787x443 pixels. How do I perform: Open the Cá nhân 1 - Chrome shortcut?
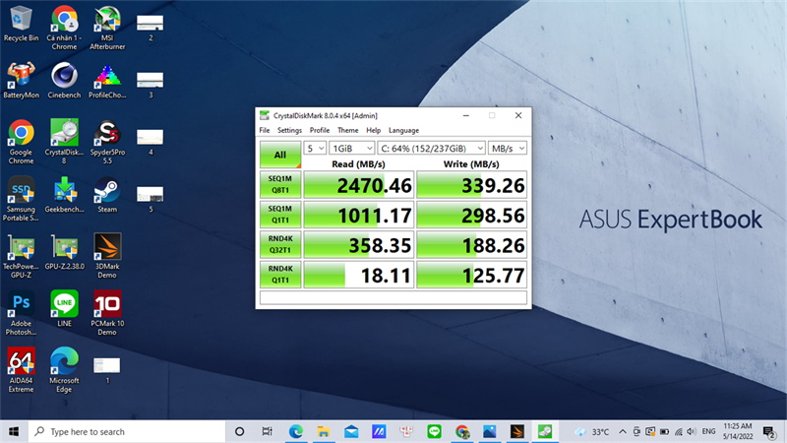pyautogui.click(x=64, y=28)
